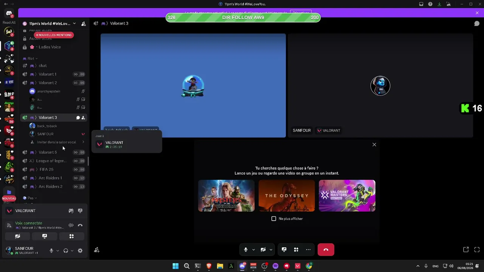The image size is (484, 272).
Task: Select the Valorant Masters thumbnail
Action: 347,196
